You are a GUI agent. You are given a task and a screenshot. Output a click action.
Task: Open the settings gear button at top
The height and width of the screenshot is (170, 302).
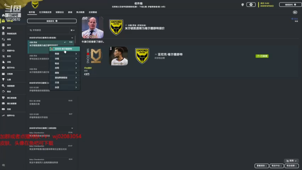(x=251, y=5)
